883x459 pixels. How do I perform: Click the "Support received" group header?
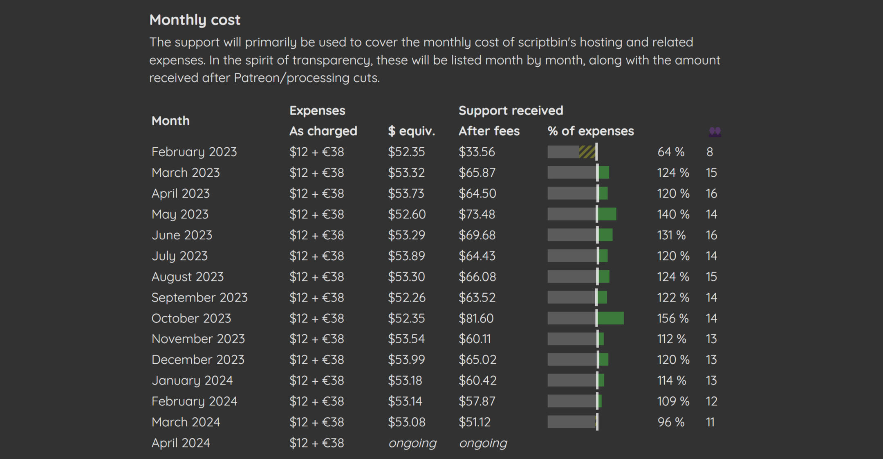tap(511, 110)
